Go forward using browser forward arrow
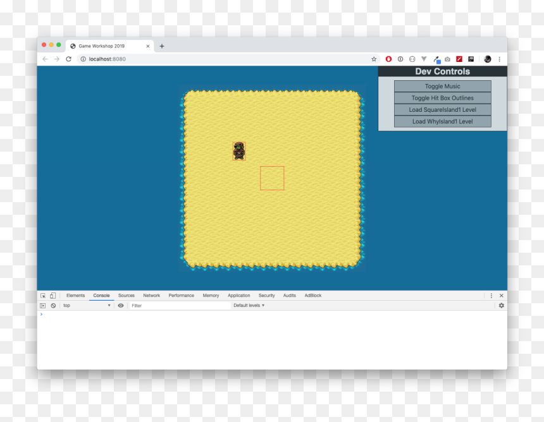Image resolution: width=544 pixels, height=422 pixels. tap(57, 59)
